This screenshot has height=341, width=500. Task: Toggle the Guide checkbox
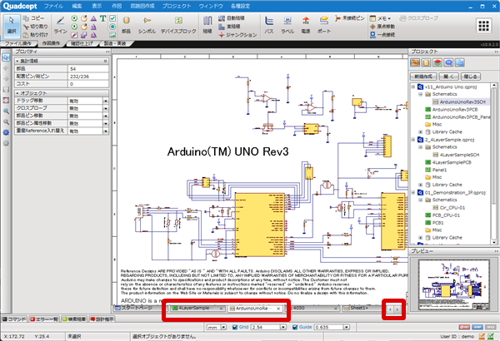(x=295, y=327)
